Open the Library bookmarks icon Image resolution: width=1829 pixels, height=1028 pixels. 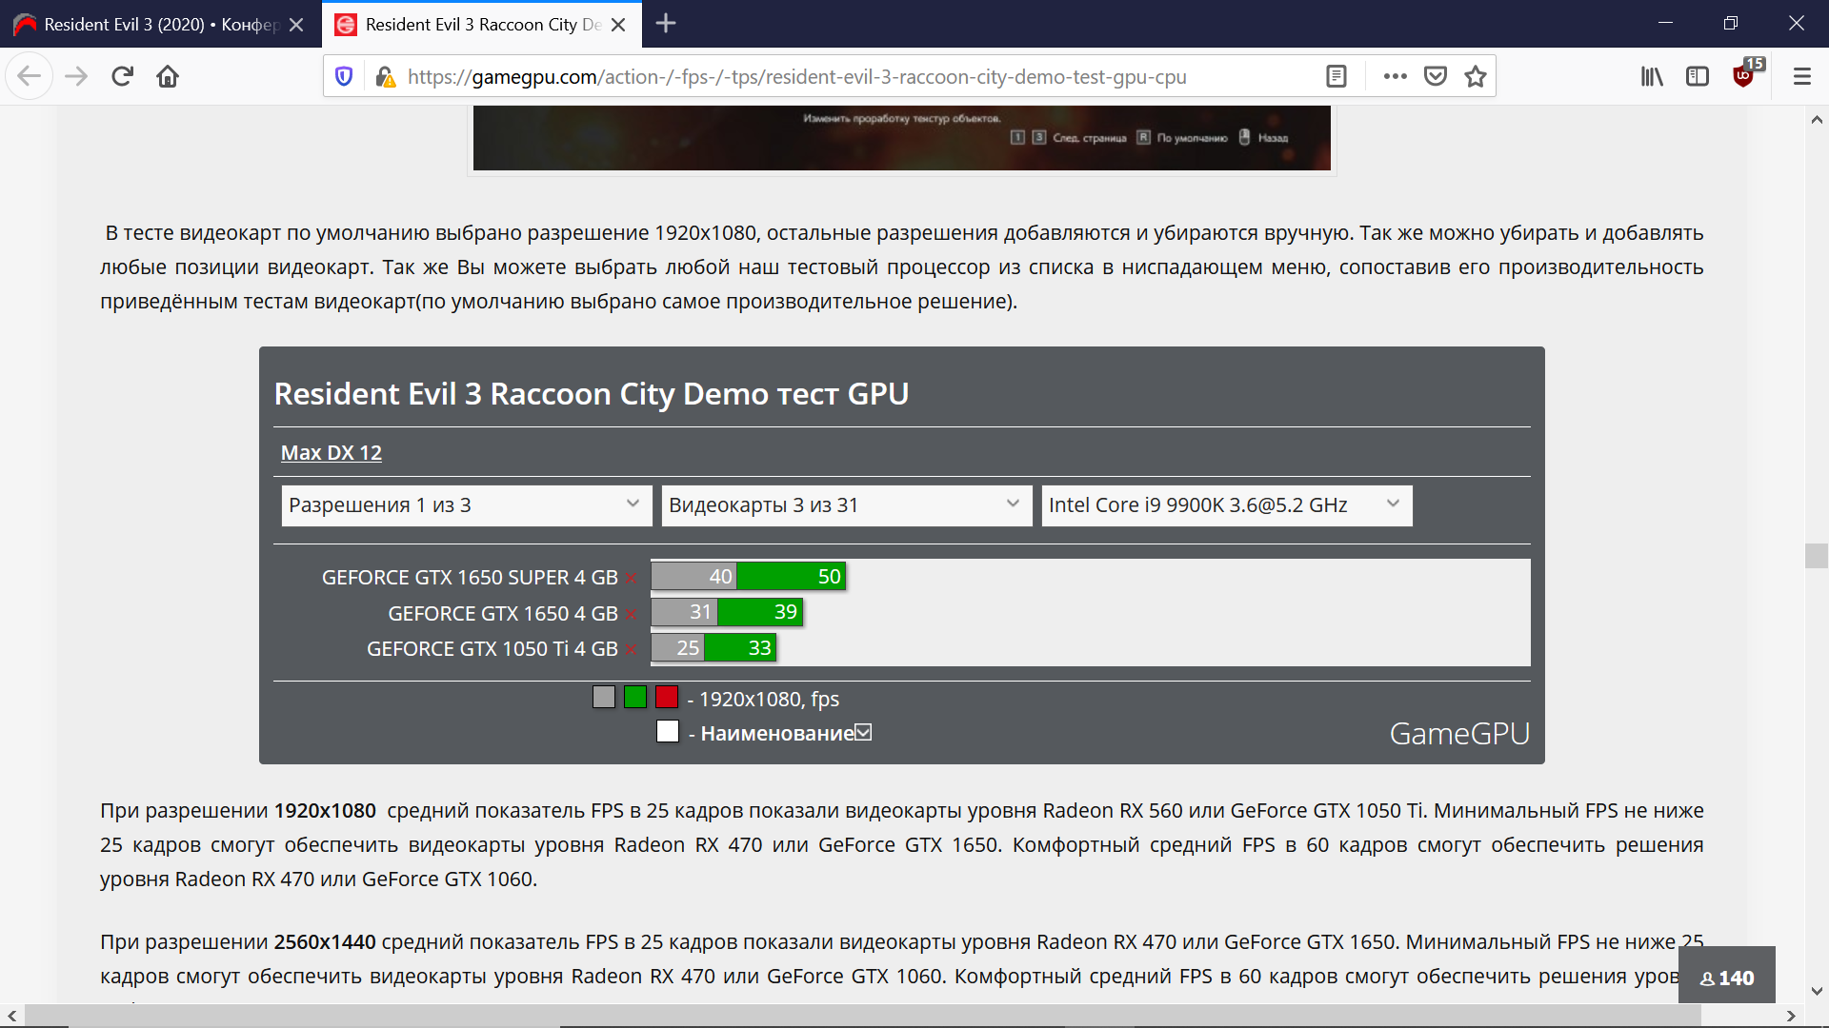tap(1652, 76)
